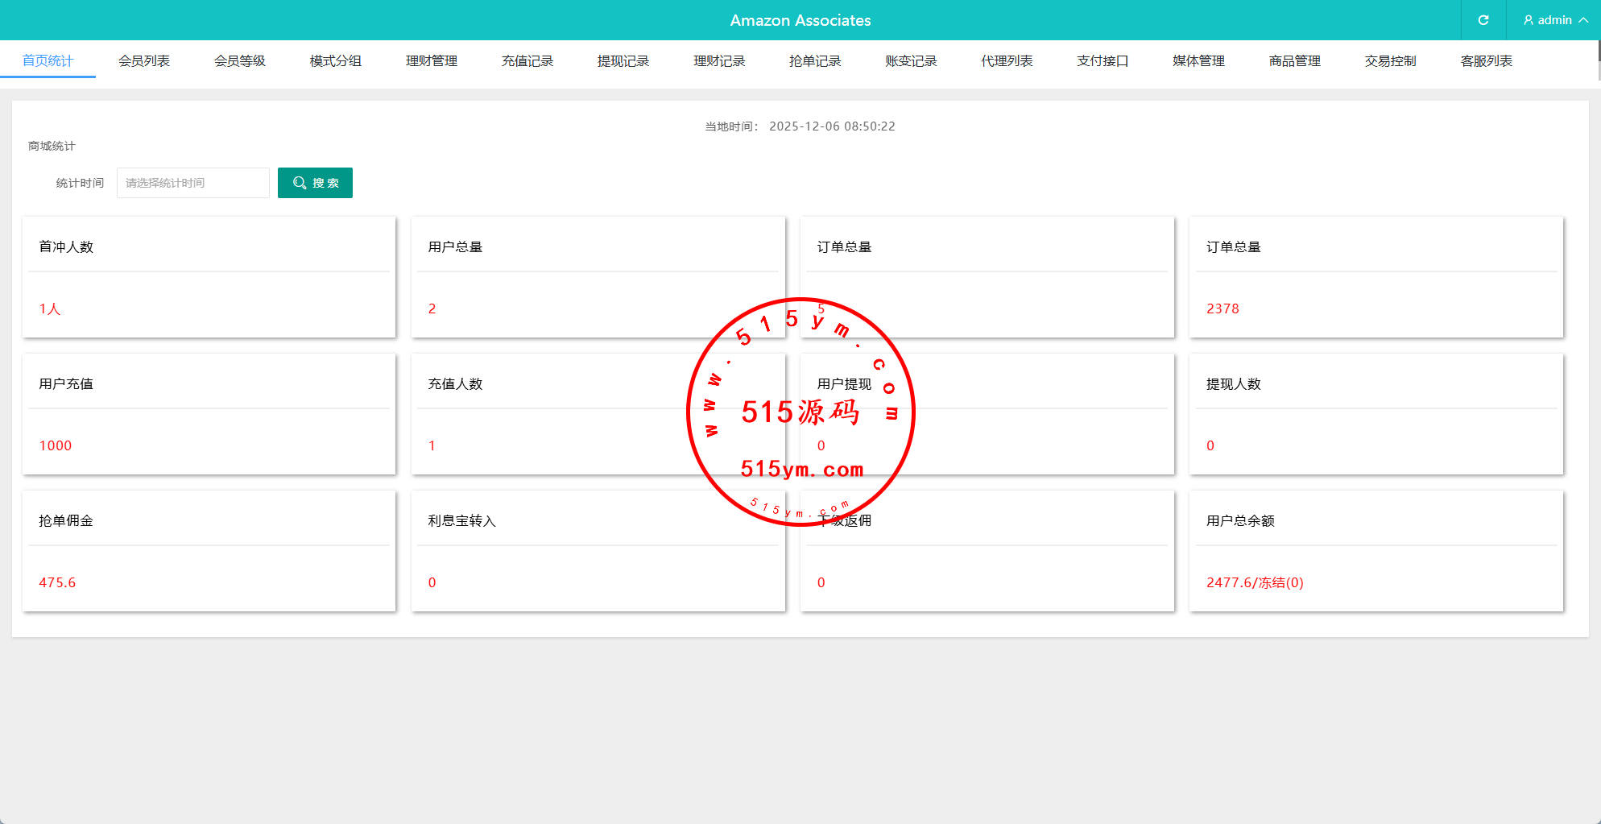
Task: Navigate to 代理列表 tab
Action: click(1007, 61)
